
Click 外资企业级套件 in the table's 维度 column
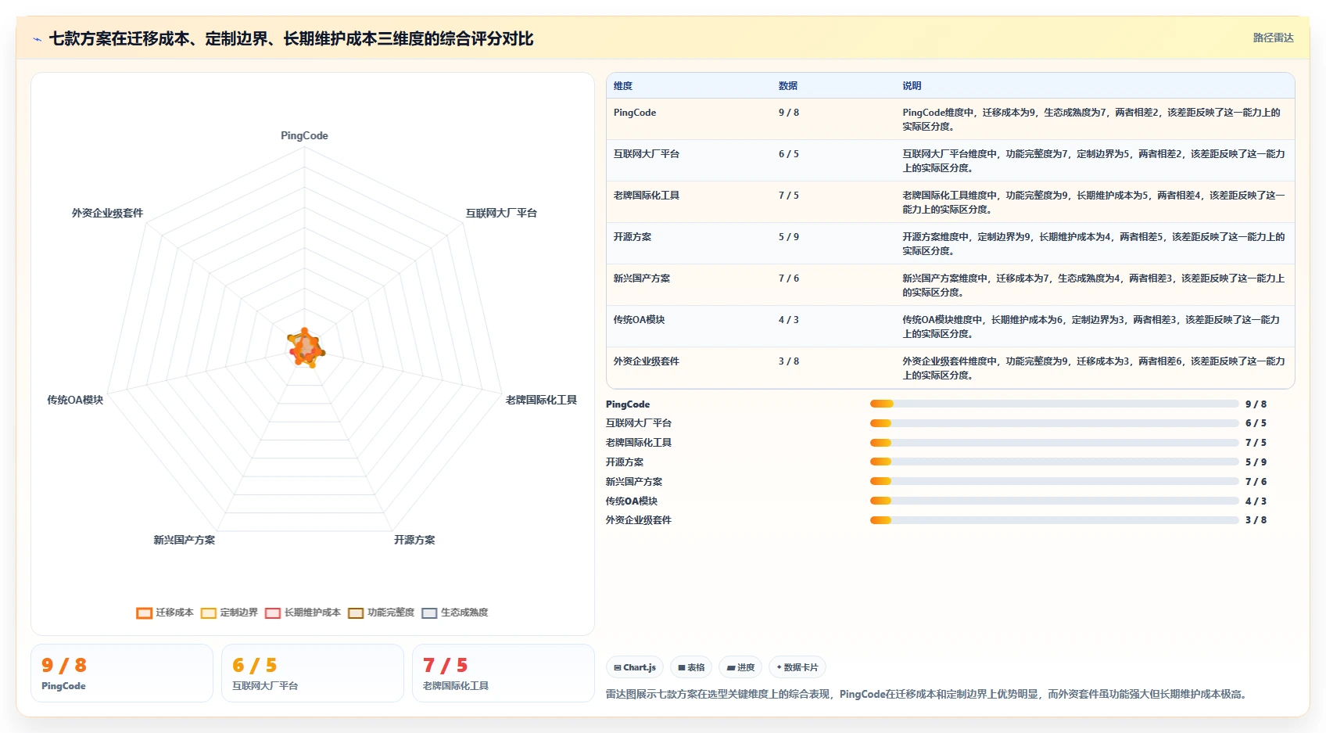(x=647, y=361)
